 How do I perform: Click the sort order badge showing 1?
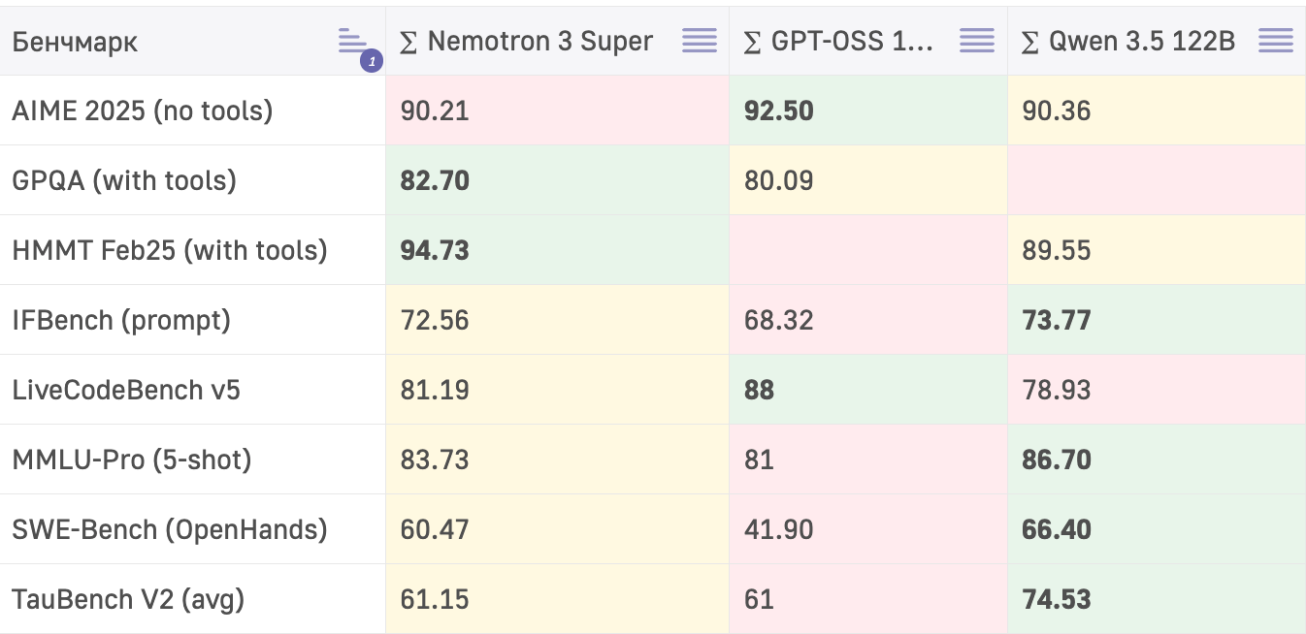(371, 62)
